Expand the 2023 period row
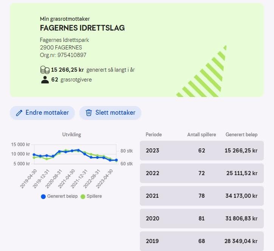The height and width of the screenshot is (251, 274). tap(201, 151)
